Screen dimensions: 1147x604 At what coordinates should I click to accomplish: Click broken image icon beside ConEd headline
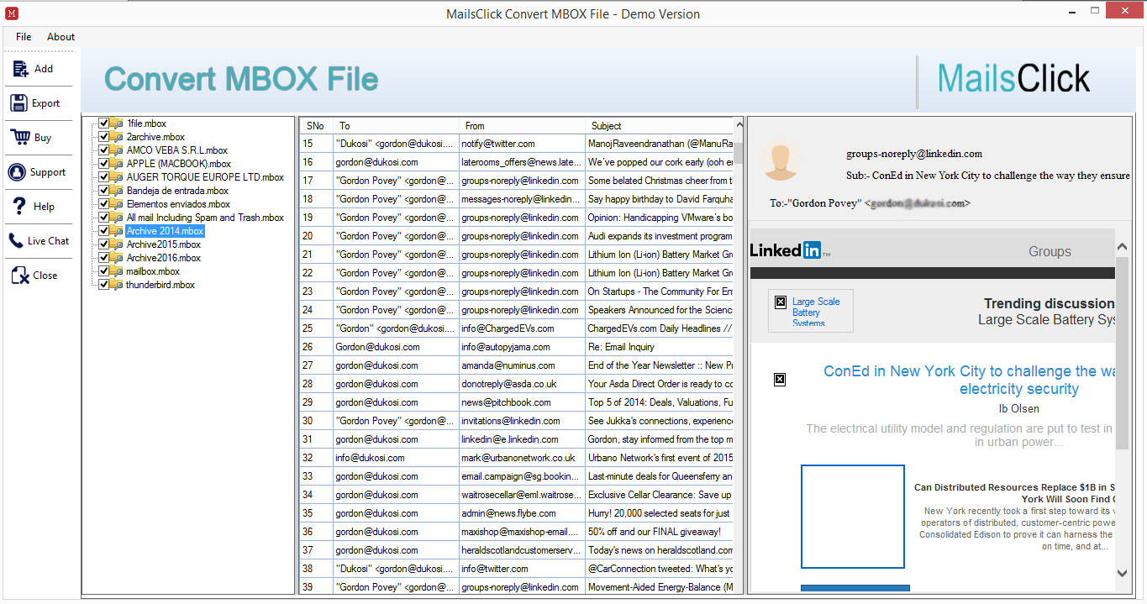[x=780, y=380]
